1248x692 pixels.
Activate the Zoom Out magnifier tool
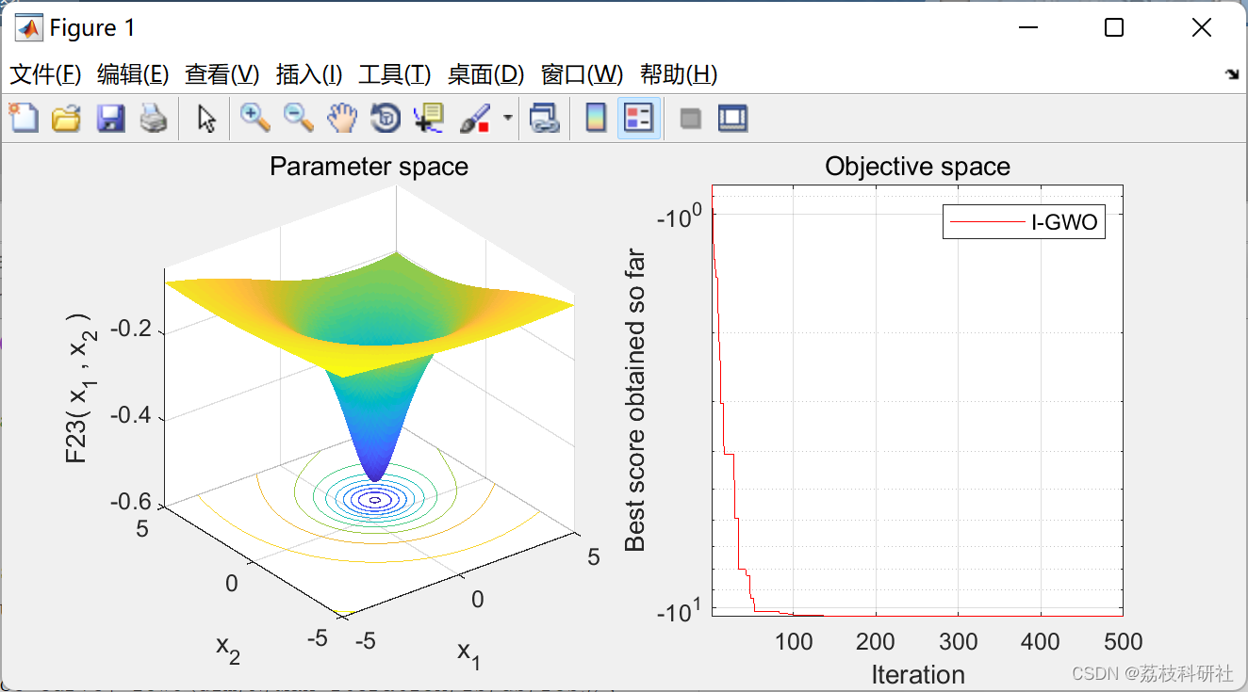(299, 119)
